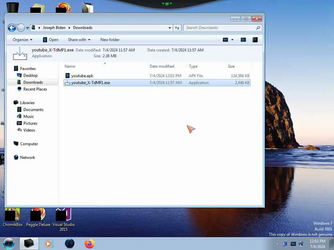This screenshot has width=334, height=250.
Task: Select Libraries in the navigation pane
Action: (27, 103)
